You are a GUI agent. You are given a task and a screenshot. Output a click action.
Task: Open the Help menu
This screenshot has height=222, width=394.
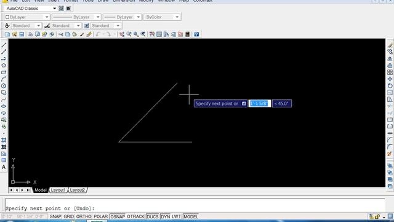coord(184,1)
